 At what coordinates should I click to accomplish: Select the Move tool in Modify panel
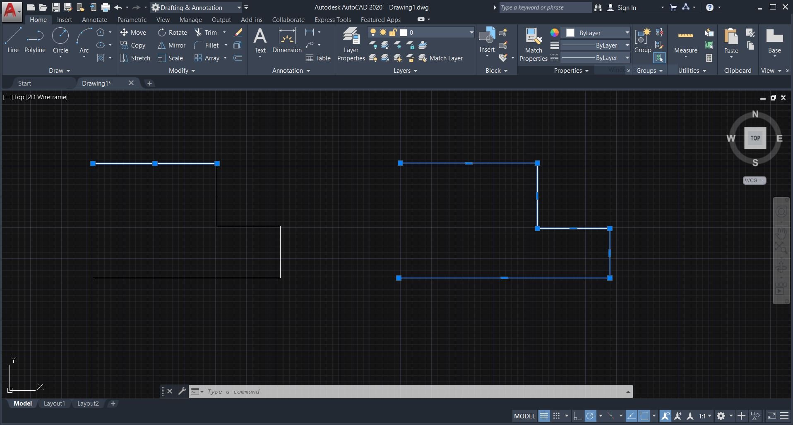pyautogui.click(x=133, y=32)
